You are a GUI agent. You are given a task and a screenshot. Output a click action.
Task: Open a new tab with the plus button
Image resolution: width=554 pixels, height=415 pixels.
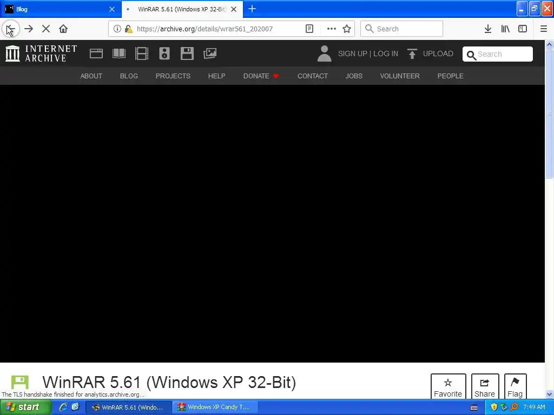click(x=252, y=9)
